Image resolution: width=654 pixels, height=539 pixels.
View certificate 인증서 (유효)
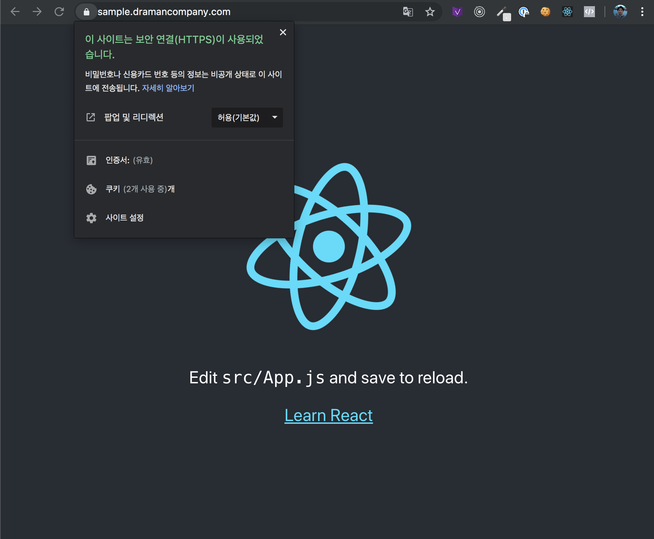[x=184, y=160]
